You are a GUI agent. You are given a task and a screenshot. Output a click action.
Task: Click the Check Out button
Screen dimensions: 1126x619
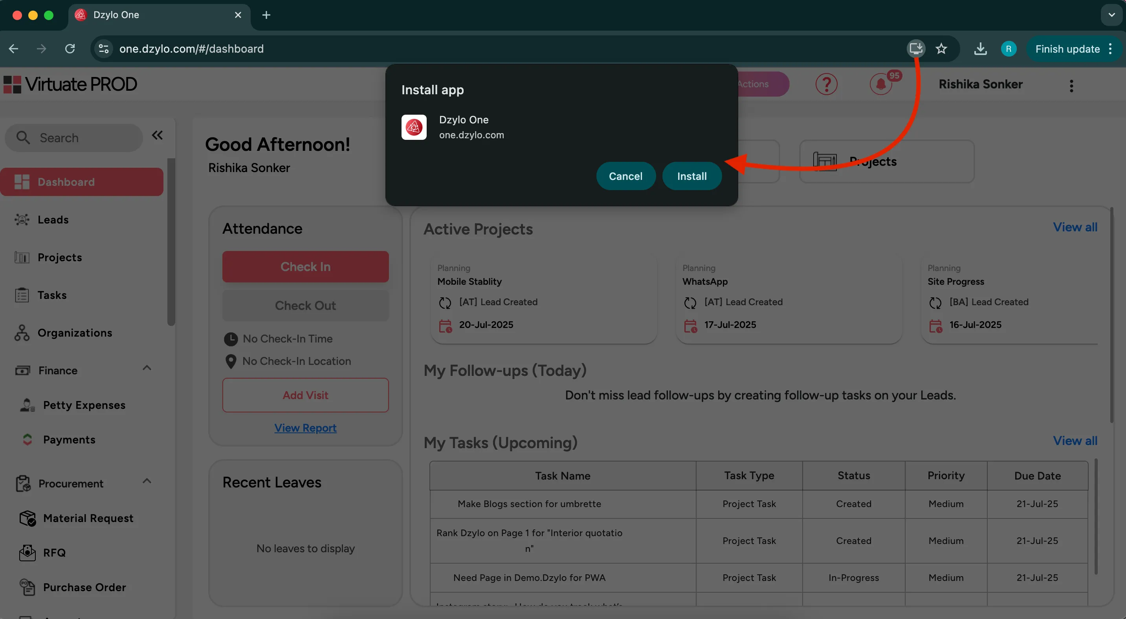click(305, 305)
